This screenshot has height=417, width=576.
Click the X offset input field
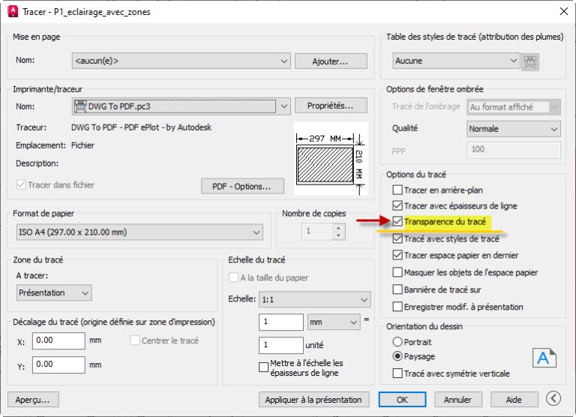point(58,340)
